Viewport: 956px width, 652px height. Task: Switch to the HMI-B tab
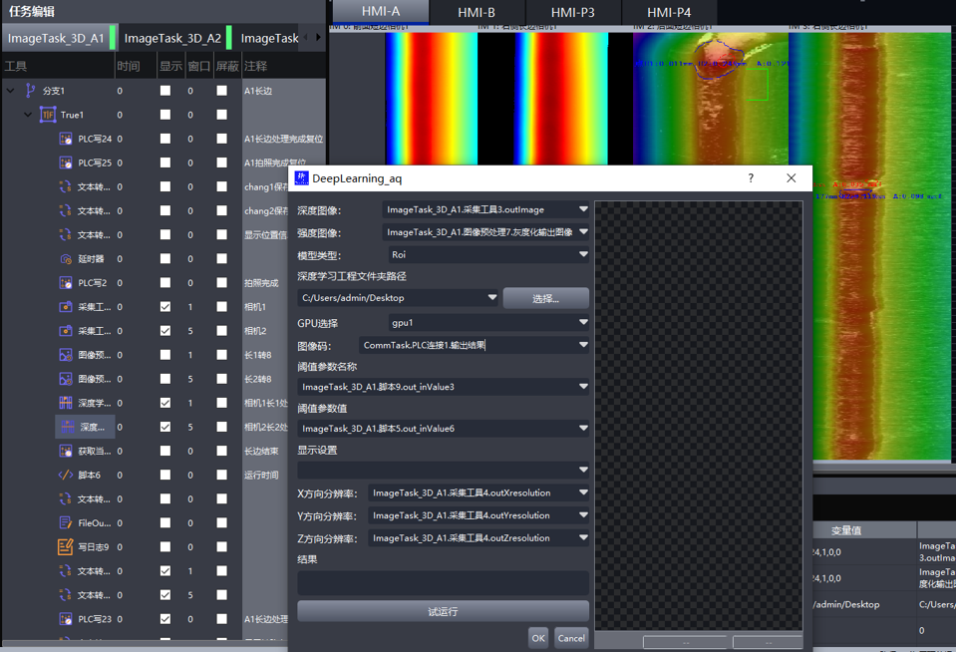pyautogui.click(x=477, y=12)
